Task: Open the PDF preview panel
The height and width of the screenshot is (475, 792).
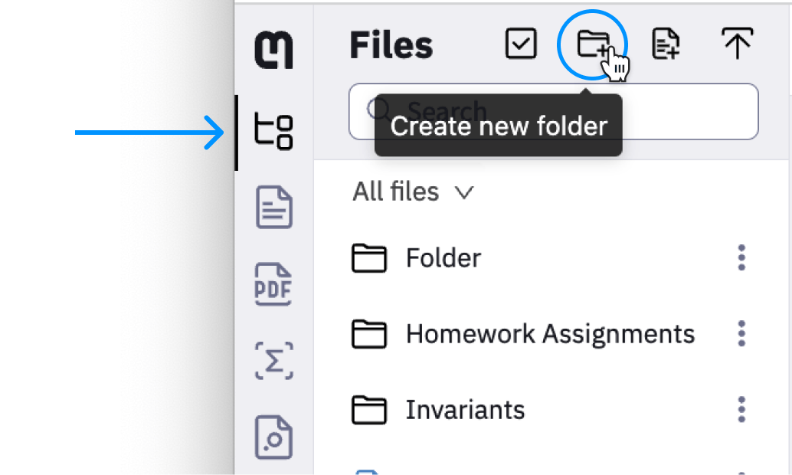Action: pos(273,284)
